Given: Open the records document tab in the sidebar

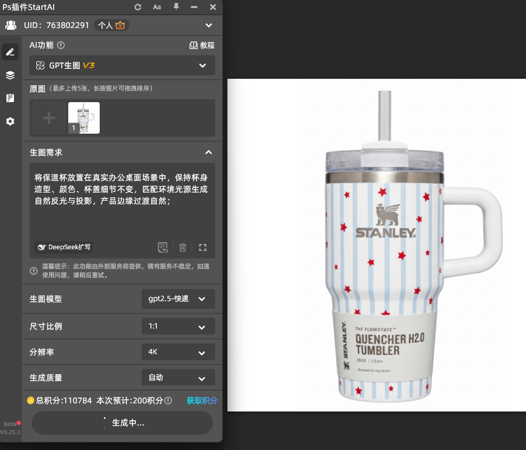Looking at the screenshot, I should click(x=10, y=98).
